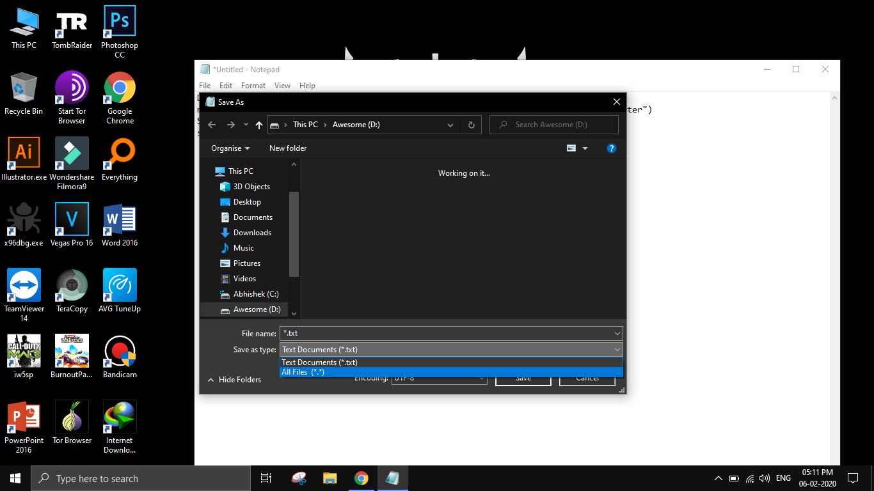Open Google Chrome from the taskbar
The width and height of the screenshot is (874, 491).
click(362, 478)
